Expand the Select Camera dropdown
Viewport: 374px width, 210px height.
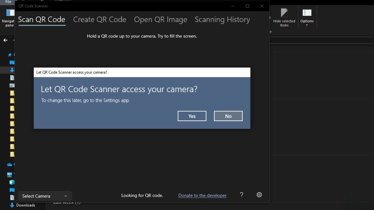[x=45, y=196]
